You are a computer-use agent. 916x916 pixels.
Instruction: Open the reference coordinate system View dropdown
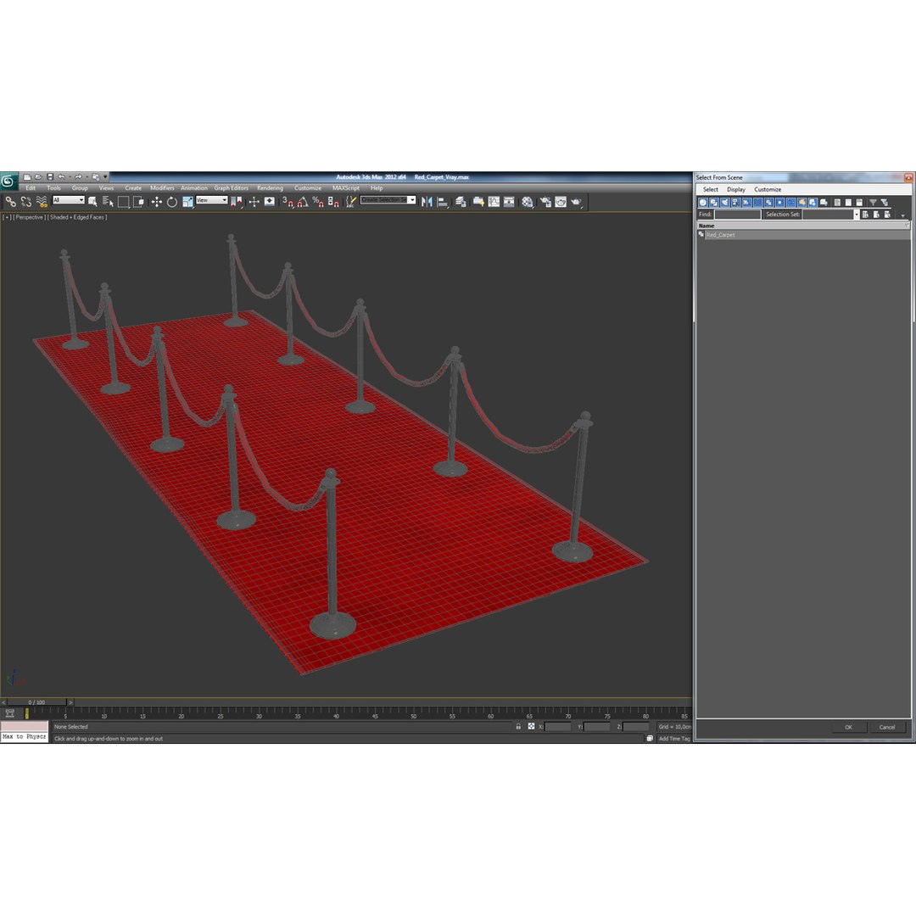[x=211, y=200]
